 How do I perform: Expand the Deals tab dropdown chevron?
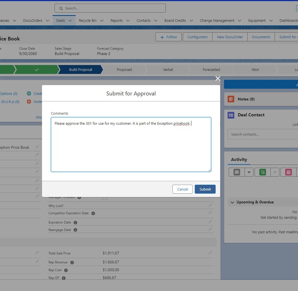(70, 21)
